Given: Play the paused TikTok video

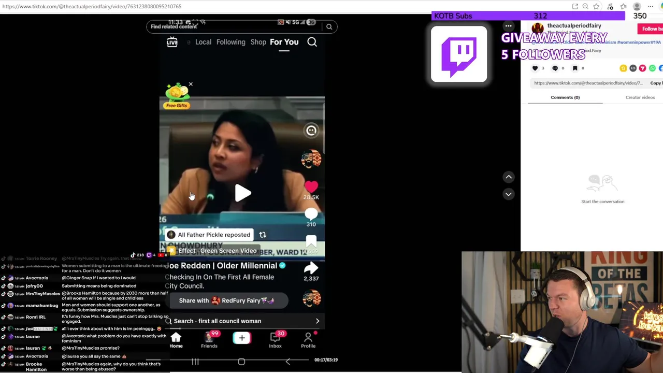Looking at the screenshot, I should (x=242, y=193).
